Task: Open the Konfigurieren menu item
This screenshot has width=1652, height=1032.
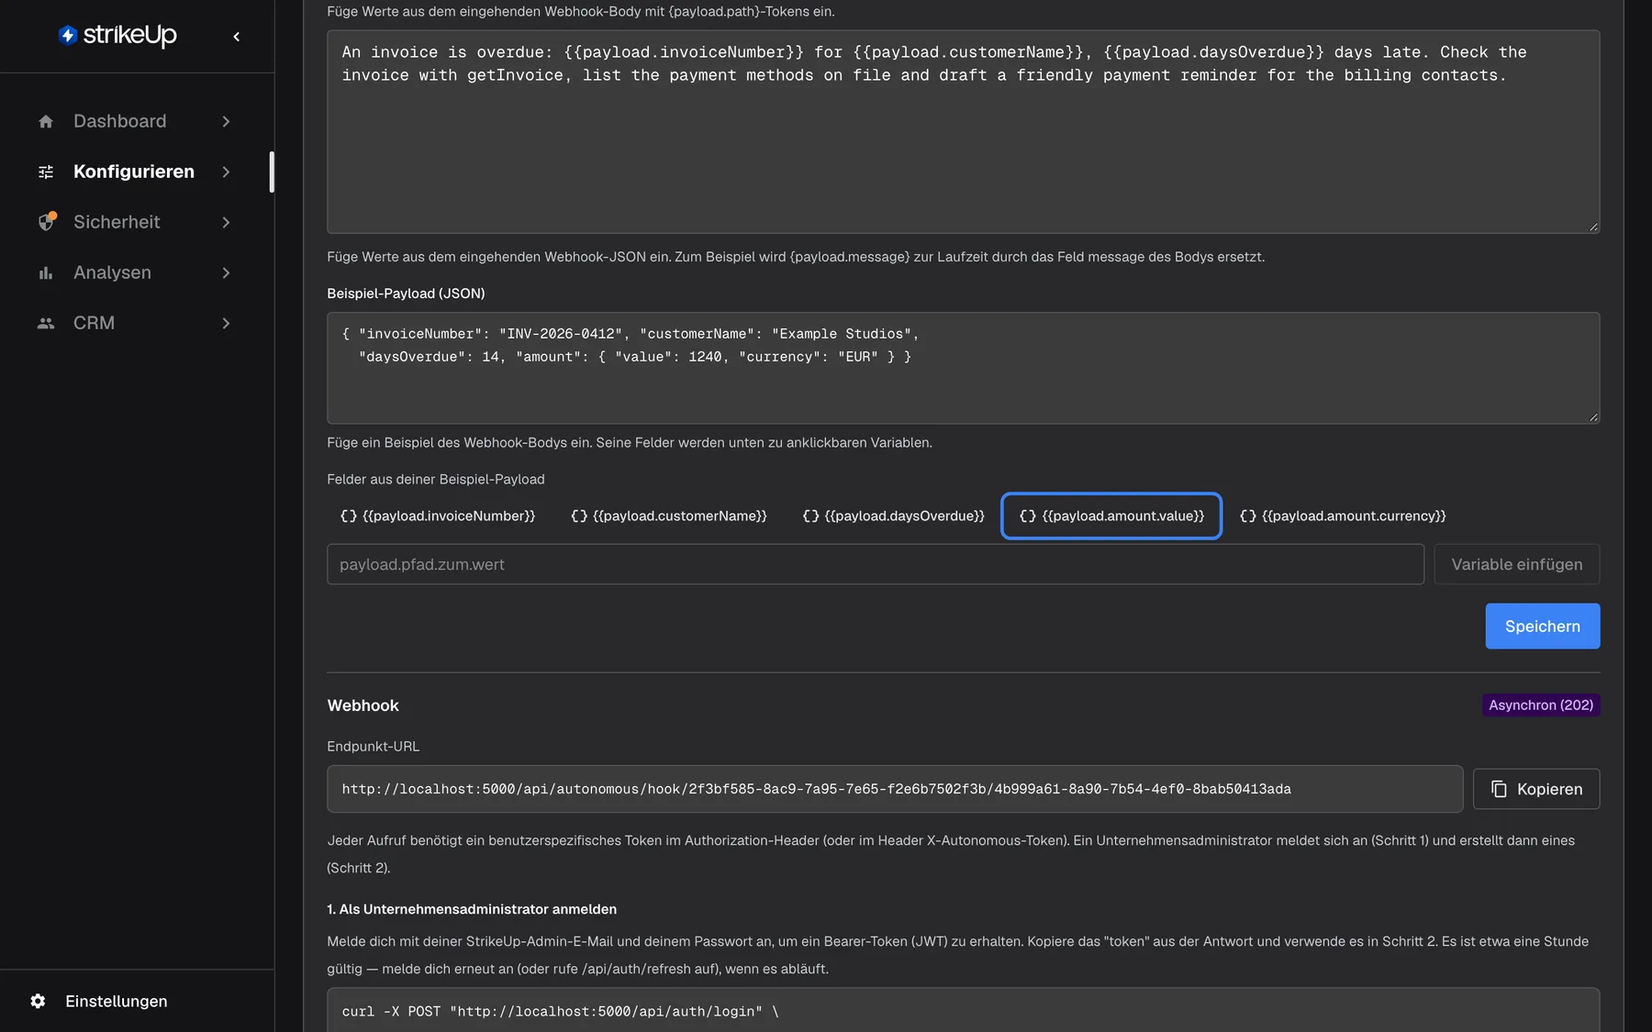Action: [136, 172]
